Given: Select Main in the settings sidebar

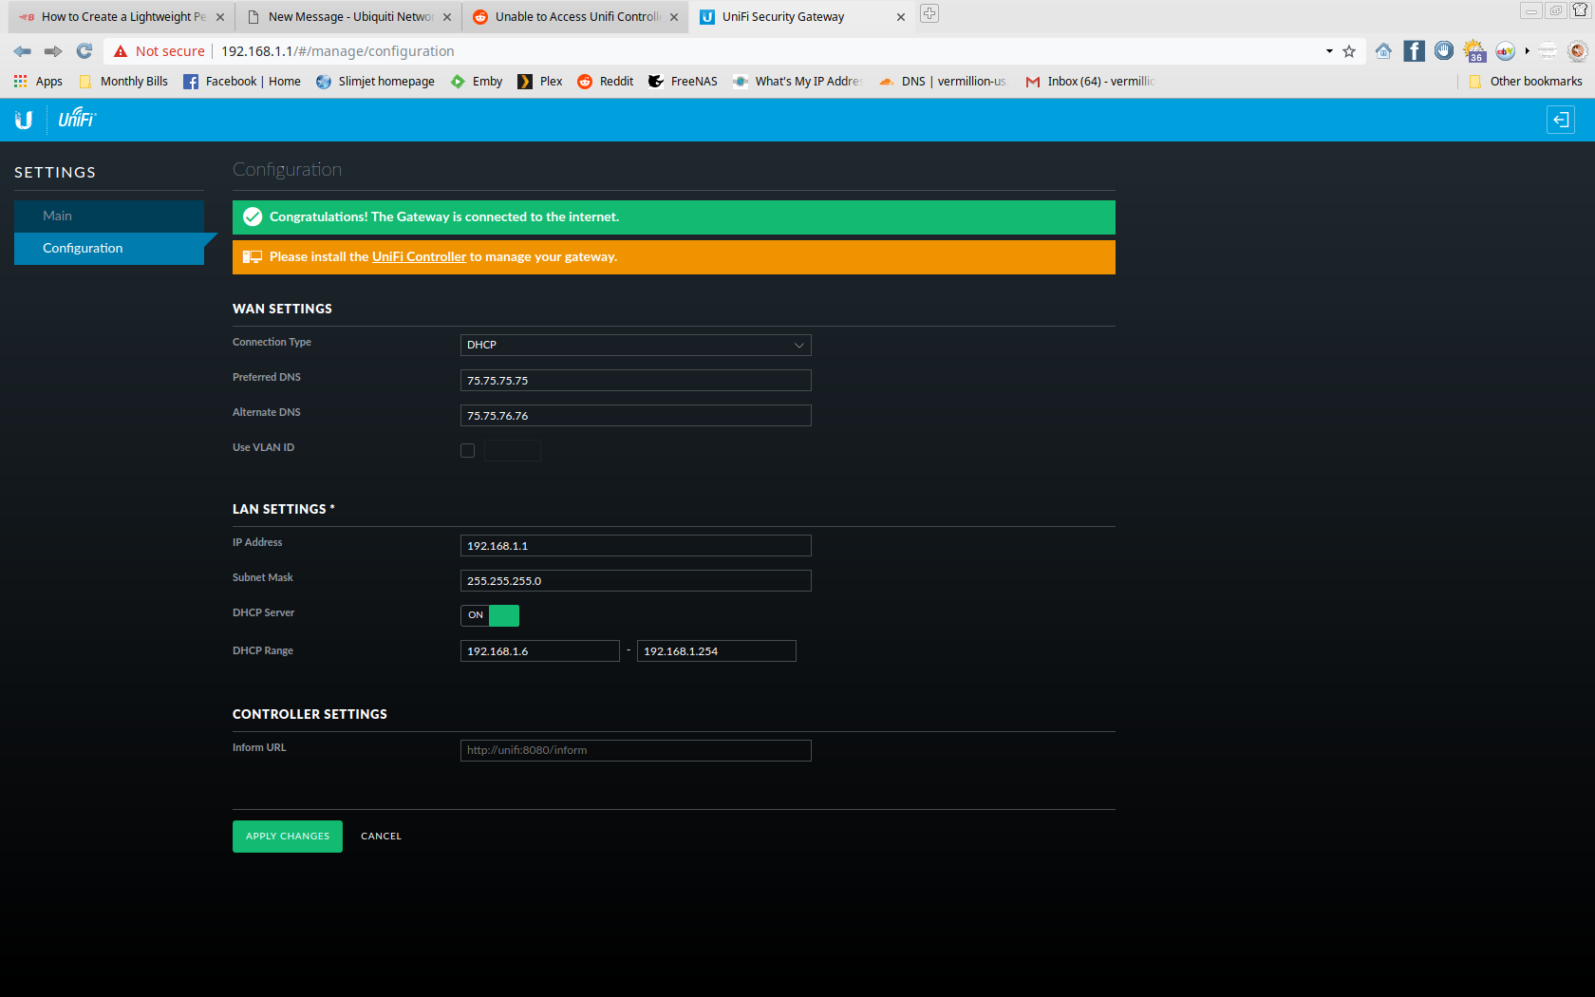Looking at the screenshot, I should [57, 216].
